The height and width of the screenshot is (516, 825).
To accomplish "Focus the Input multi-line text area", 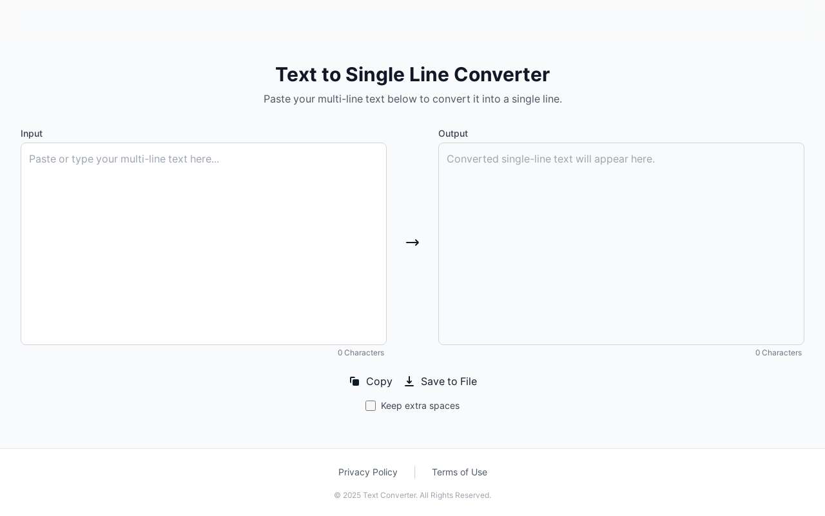I will [x=204, y=258].
